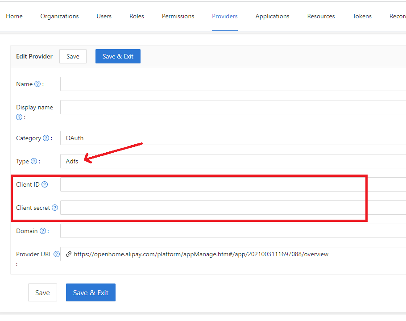Click the link chain icon in Provider URL field
Viewport: 406px width, 321px height.
68,254
